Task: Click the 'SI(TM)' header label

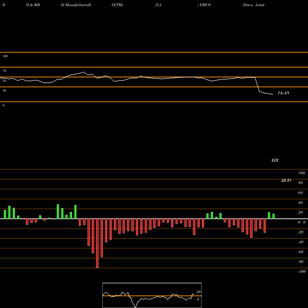Action: pyautogui.click(x=117, y=5)
